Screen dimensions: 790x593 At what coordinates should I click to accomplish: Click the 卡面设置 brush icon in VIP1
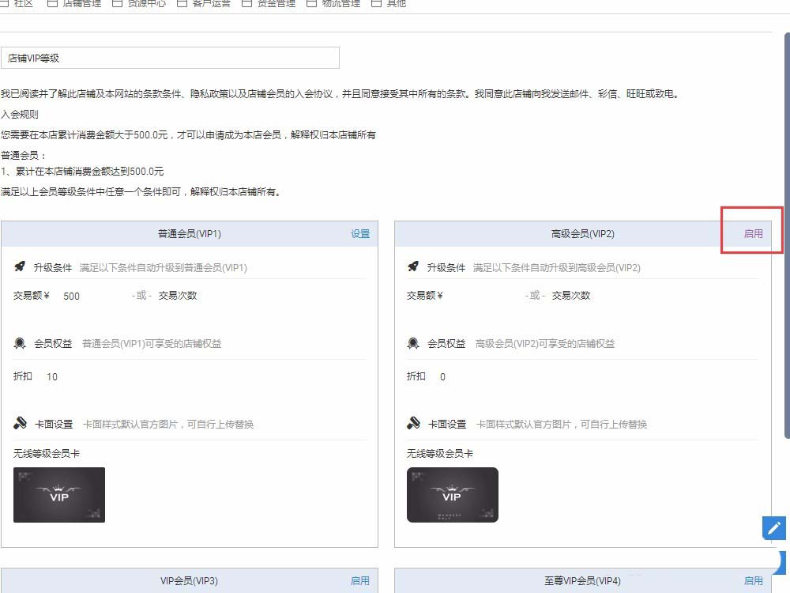coord(21,424)
